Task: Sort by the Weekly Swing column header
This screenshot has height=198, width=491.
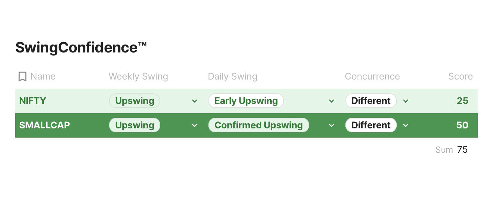Action: click(x=138, y=77)
